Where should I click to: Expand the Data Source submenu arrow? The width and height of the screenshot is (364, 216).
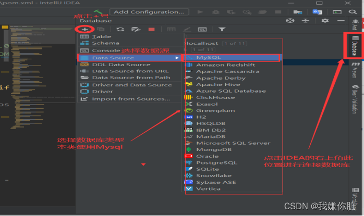[177, 58]
